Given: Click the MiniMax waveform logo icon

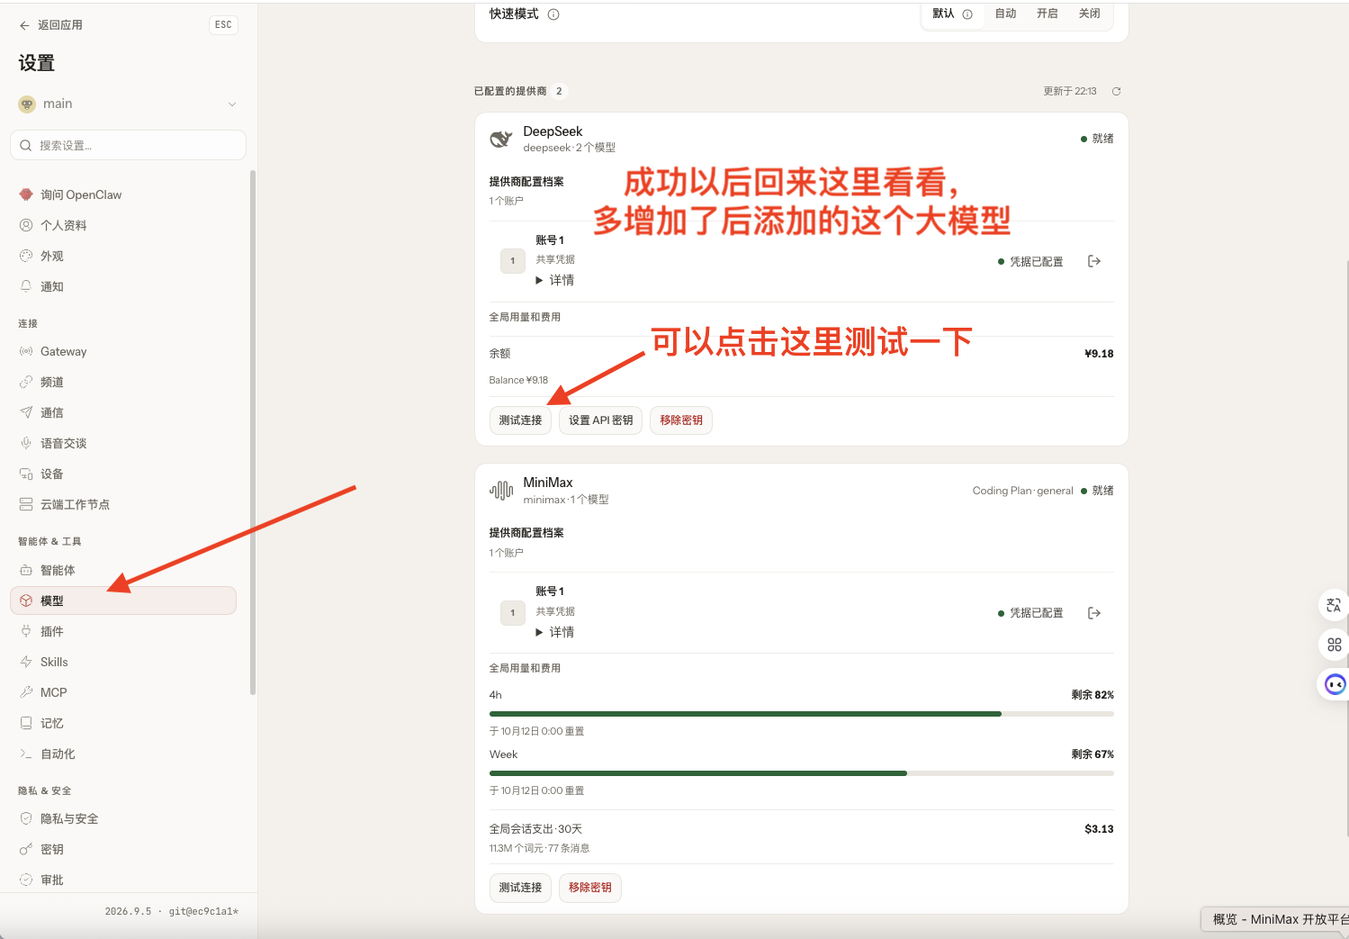Looking at the screenshot, I should pyautogui.click(x=500, y=491).
